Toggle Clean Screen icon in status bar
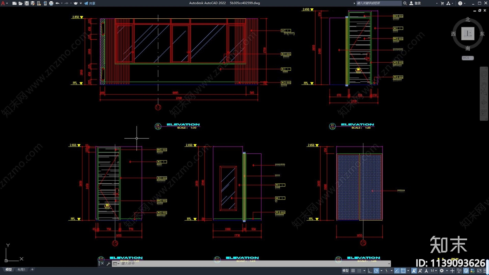 click(x=479, y=271)
